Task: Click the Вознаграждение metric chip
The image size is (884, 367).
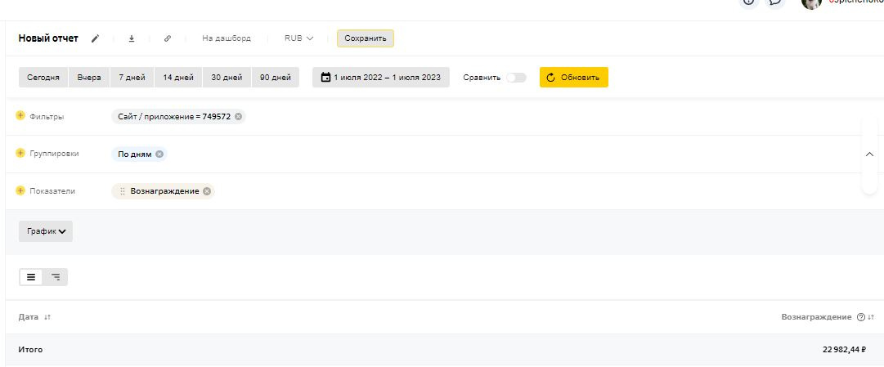Action: tap(163, 191)
